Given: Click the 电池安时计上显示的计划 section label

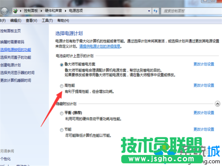Looking at the screenshot, I should click(75, 56).
